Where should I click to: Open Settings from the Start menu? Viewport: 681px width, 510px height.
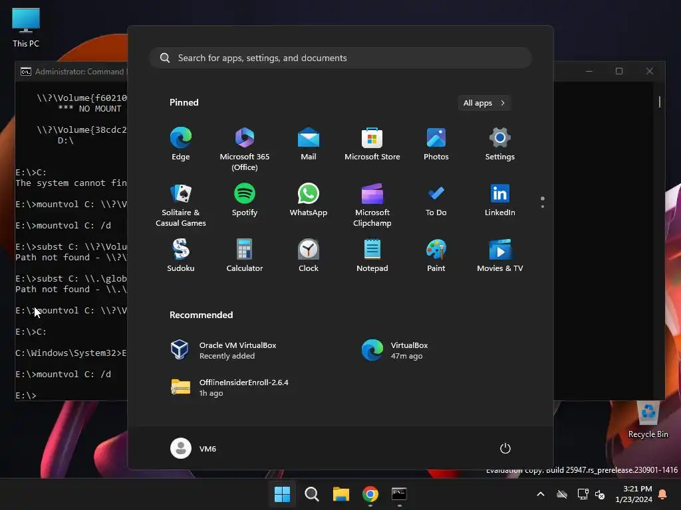click(500, 143)
